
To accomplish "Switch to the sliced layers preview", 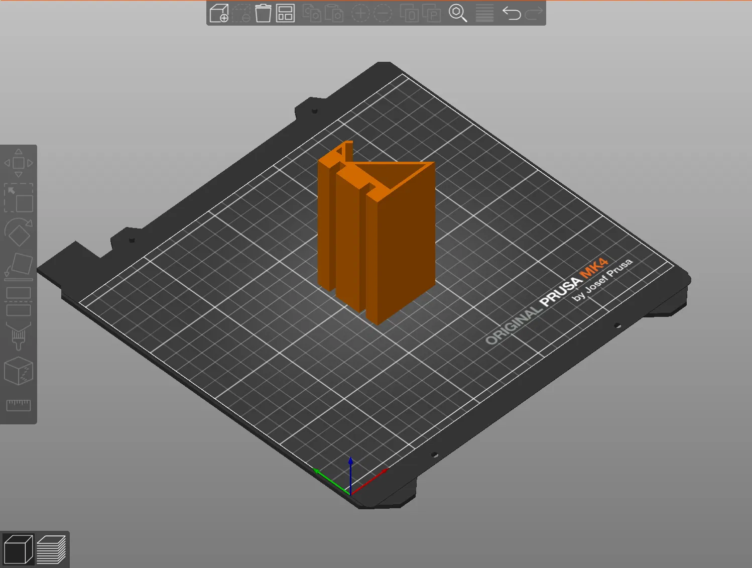I will tap(51, 549).
